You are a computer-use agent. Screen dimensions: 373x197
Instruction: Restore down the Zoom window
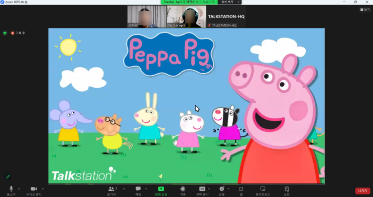[355, 2]
